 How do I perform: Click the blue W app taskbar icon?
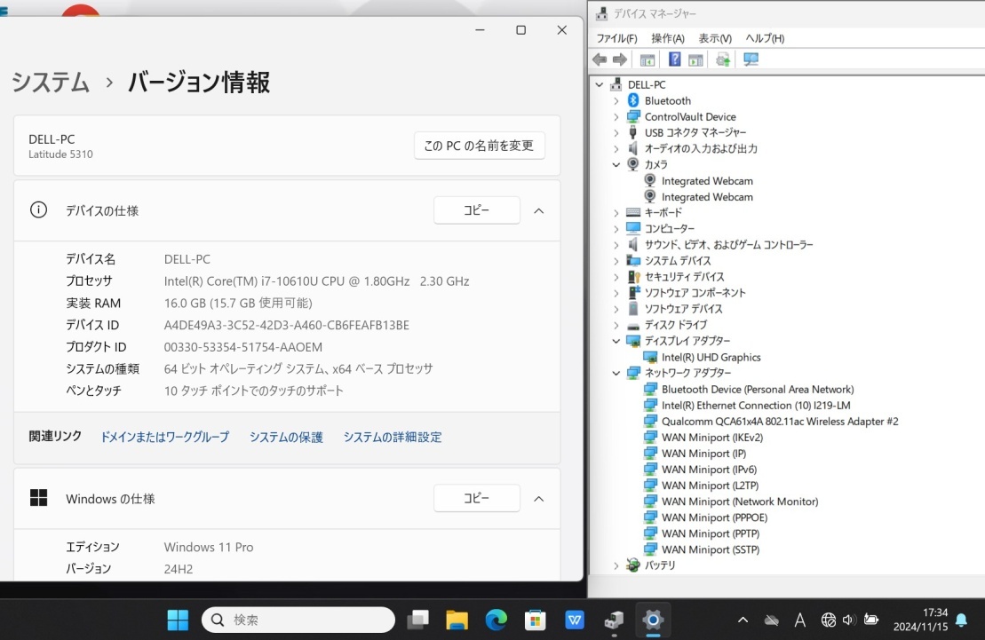[574, 620]
